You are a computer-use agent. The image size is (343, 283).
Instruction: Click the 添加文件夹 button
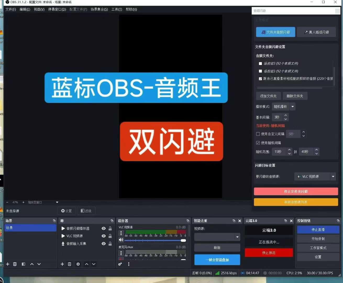pos(268,96)
